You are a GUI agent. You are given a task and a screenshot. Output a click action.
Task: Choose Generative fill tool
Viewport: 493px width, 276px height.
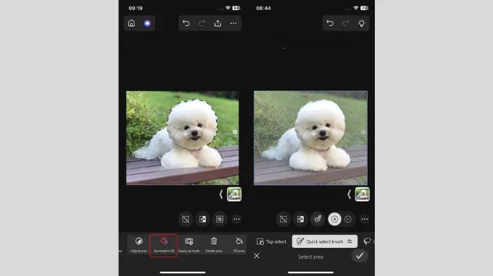point(164,245)
